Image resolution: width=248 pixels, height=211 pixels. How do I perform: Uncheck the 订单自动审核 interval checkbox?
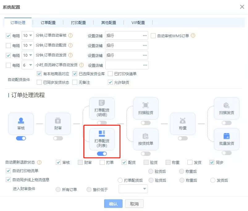(x=8, y=36)
